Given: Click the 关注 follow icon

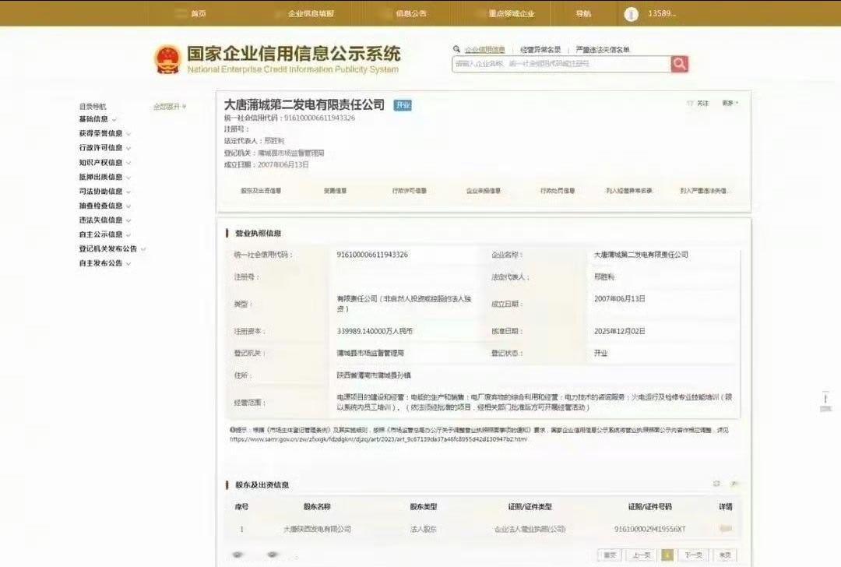Looking at the screenshot, I should (x=691, y=103).
